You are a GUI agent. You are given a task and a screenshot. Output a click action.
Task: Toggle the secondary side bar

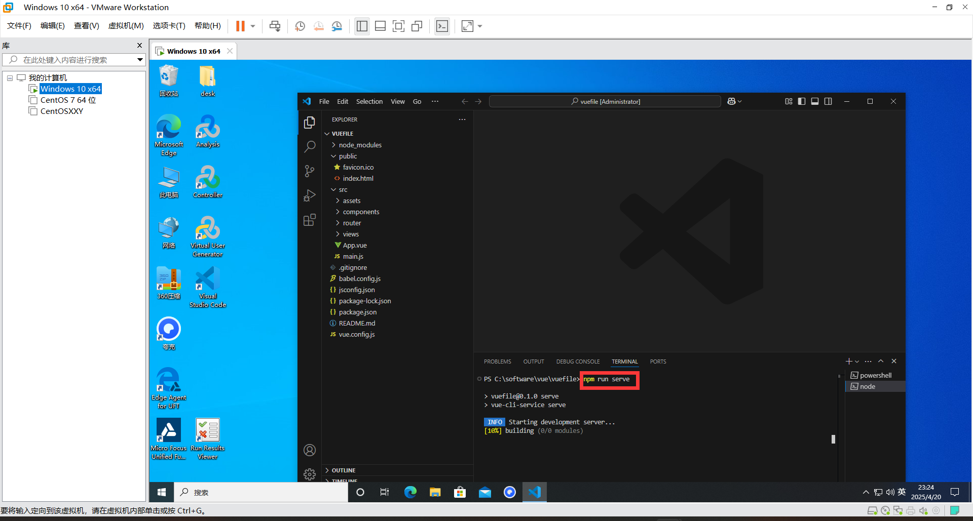(x=828, y=101)
